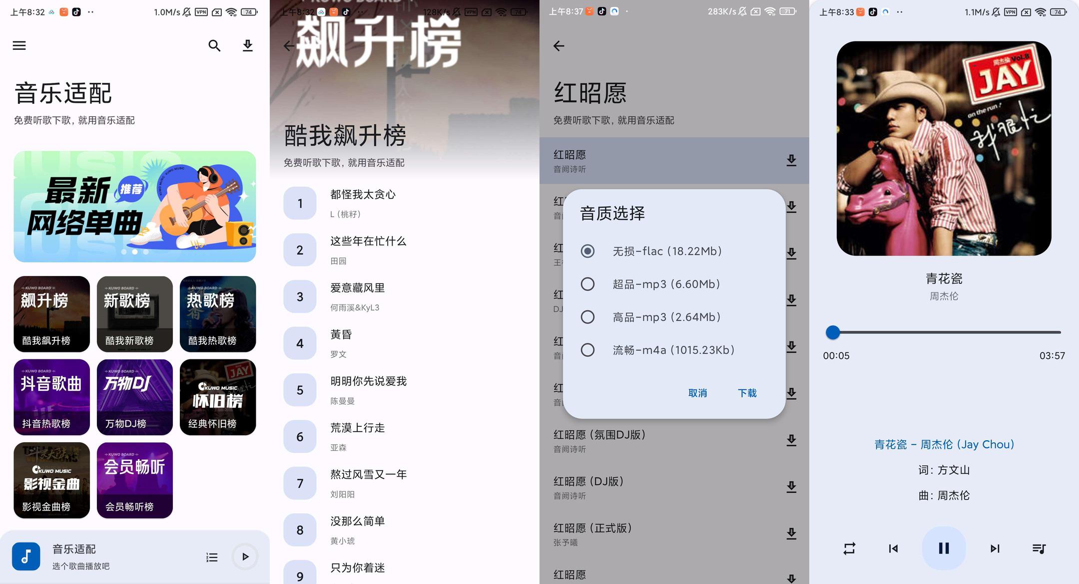Pause the song 青花瓷
Viewport: 1079px width, 584px height.
click(944, 549)
